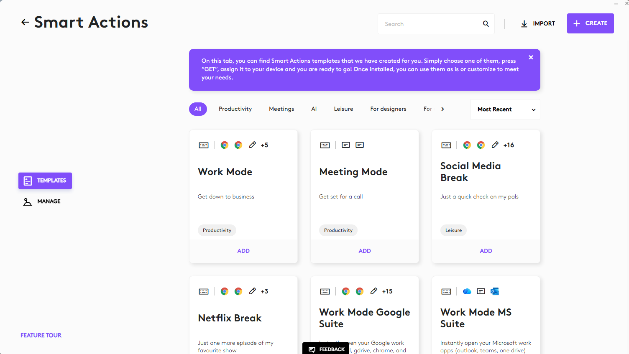Screen dimensions: 629x354
Task: Import a Smart Action
Action: (x=537, y=24)
